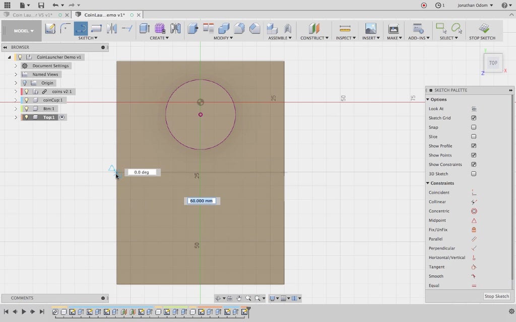The image size is (516, 322).
Task: Select the Concentric constraint icon
Action: pos(474,211)
